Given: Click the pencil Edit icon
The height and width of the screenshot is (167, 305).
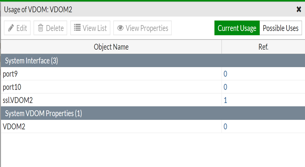Looking at the screenshot, I should 11,28.
